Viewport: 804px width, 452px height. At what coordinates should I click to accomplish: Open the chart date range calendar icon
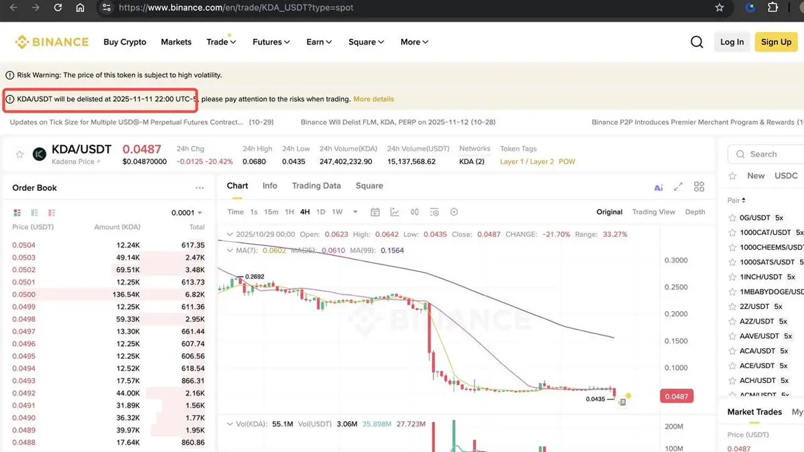375,212
